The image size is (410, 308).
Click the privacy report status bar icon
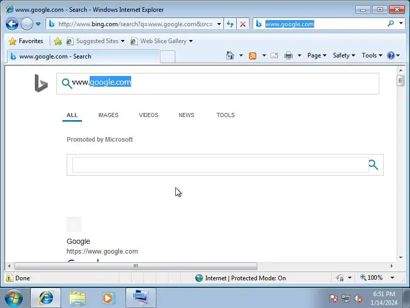340,278
